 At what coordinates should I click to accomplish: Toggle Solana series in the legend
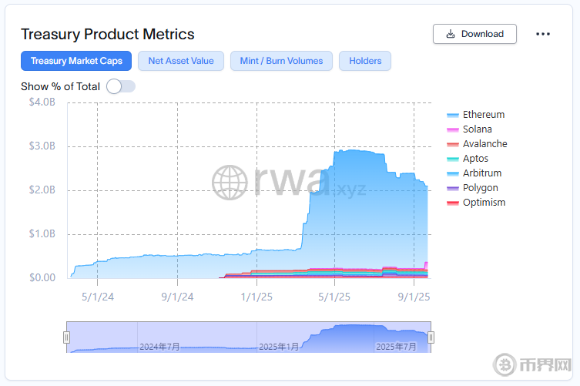click(477, 129)
